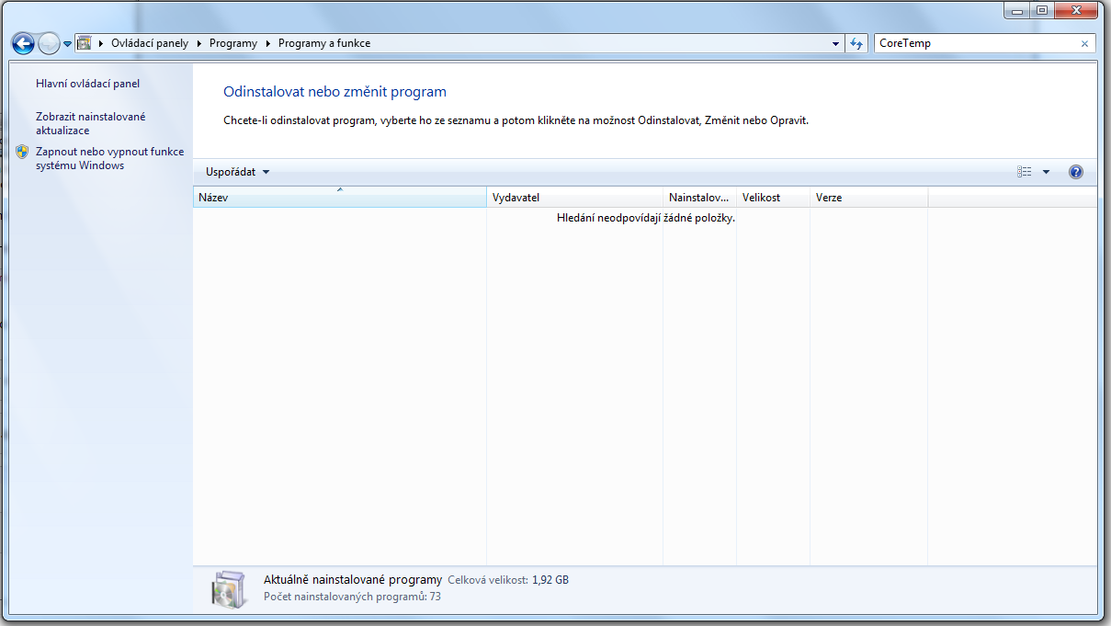Open the Uspořádat menu
This screenshot has width=1111, height=626.
click(238, 172)
